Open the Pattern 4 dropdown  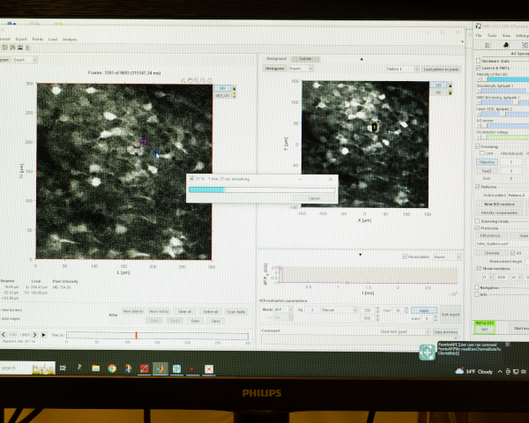click(403, 69)
